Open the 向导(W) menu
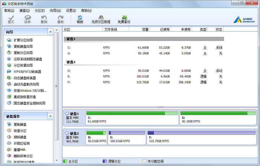 pyautogui.click(x=55, y=11)
